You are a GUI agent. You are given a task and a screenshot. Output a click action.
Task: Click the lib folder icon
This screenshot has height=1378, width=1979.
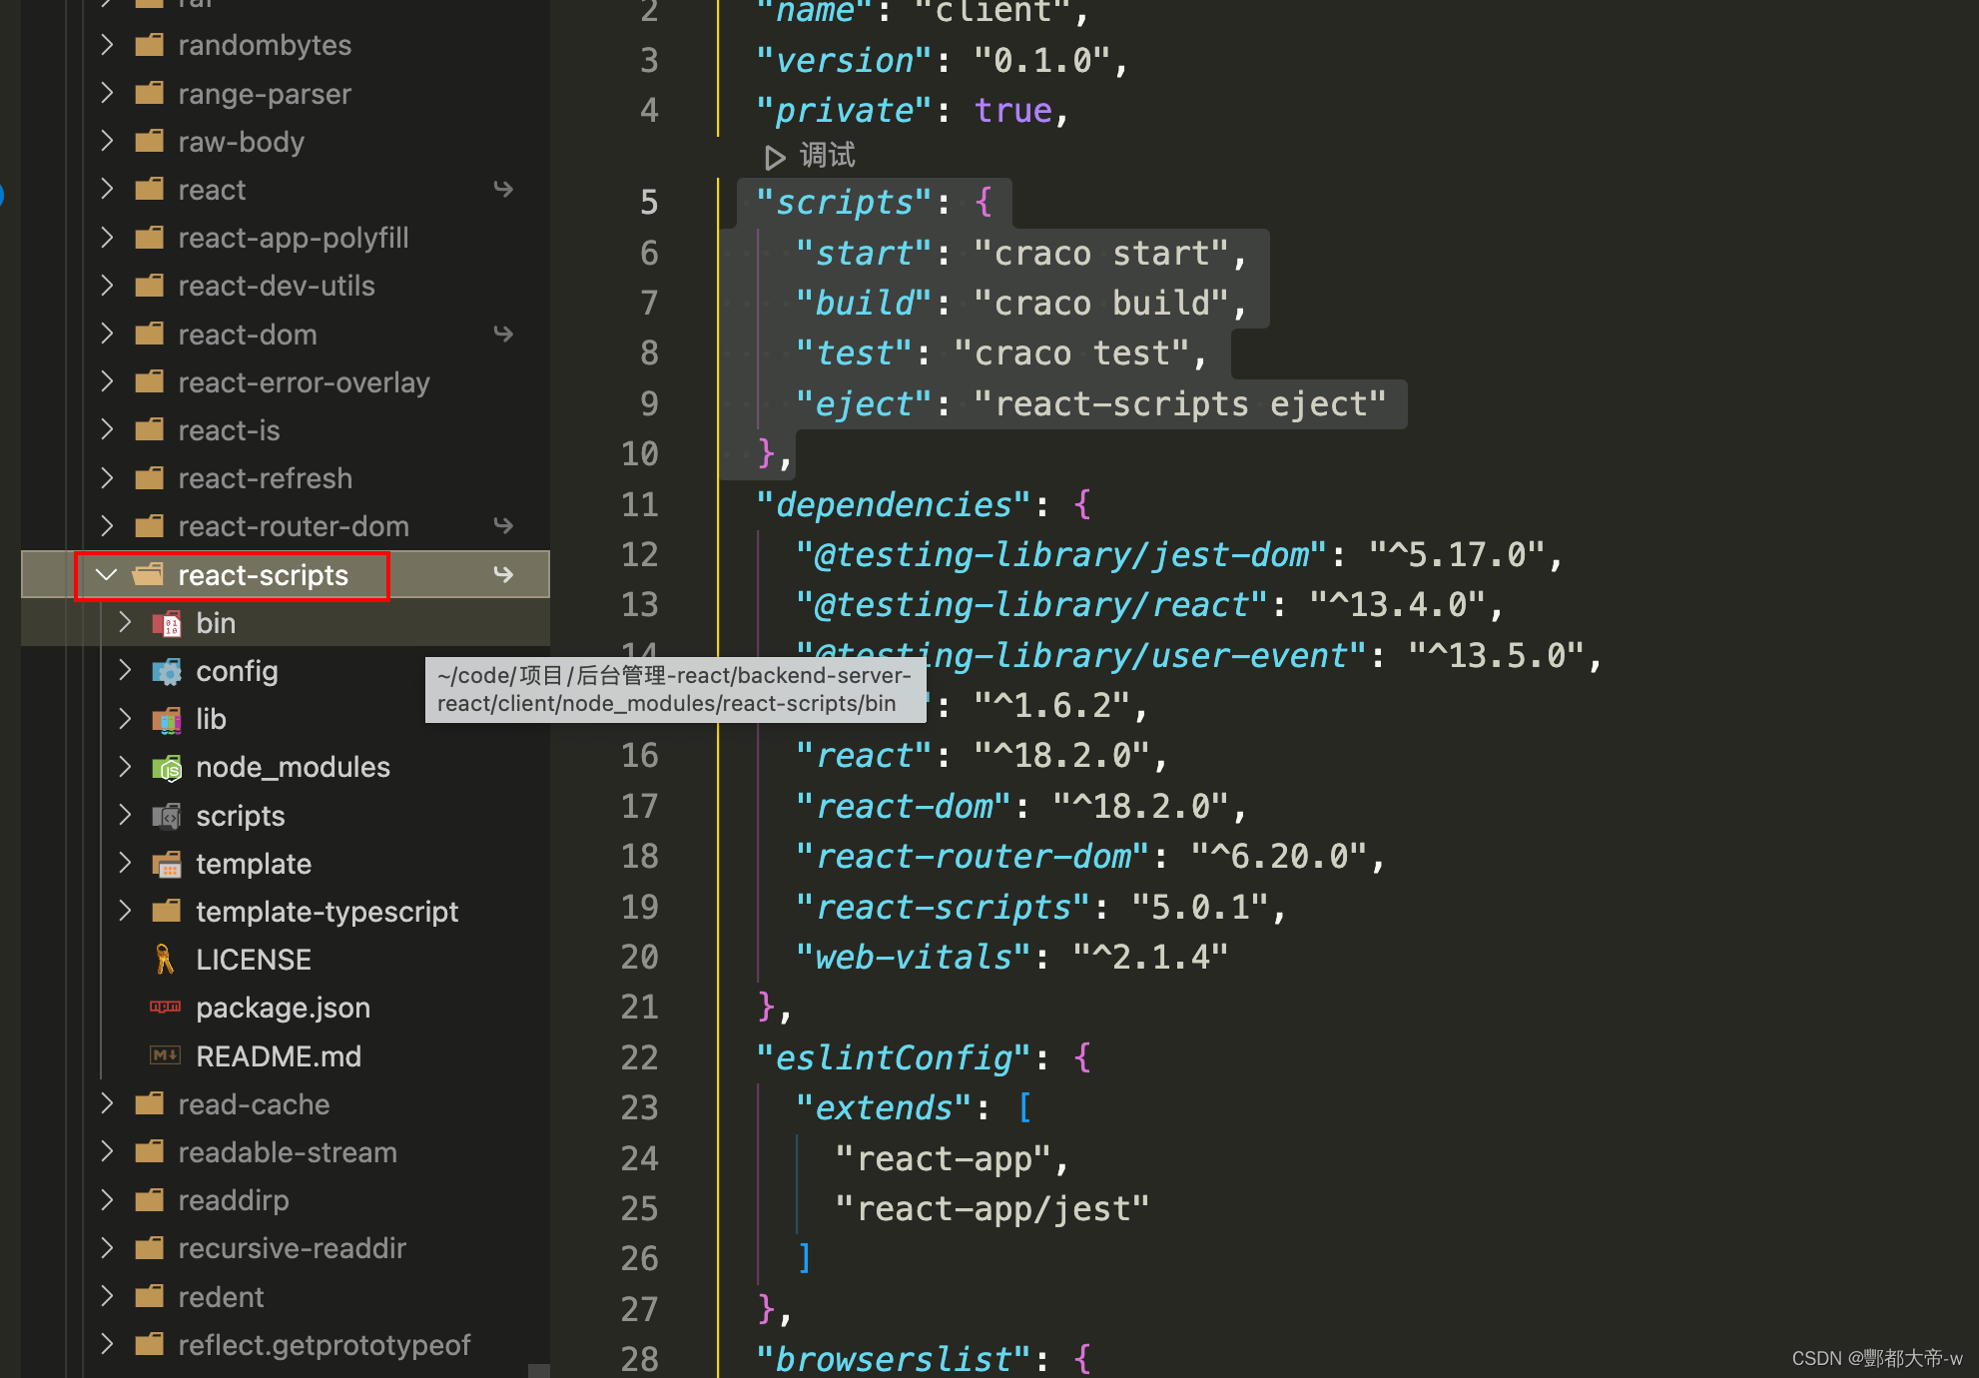[167, 720]
